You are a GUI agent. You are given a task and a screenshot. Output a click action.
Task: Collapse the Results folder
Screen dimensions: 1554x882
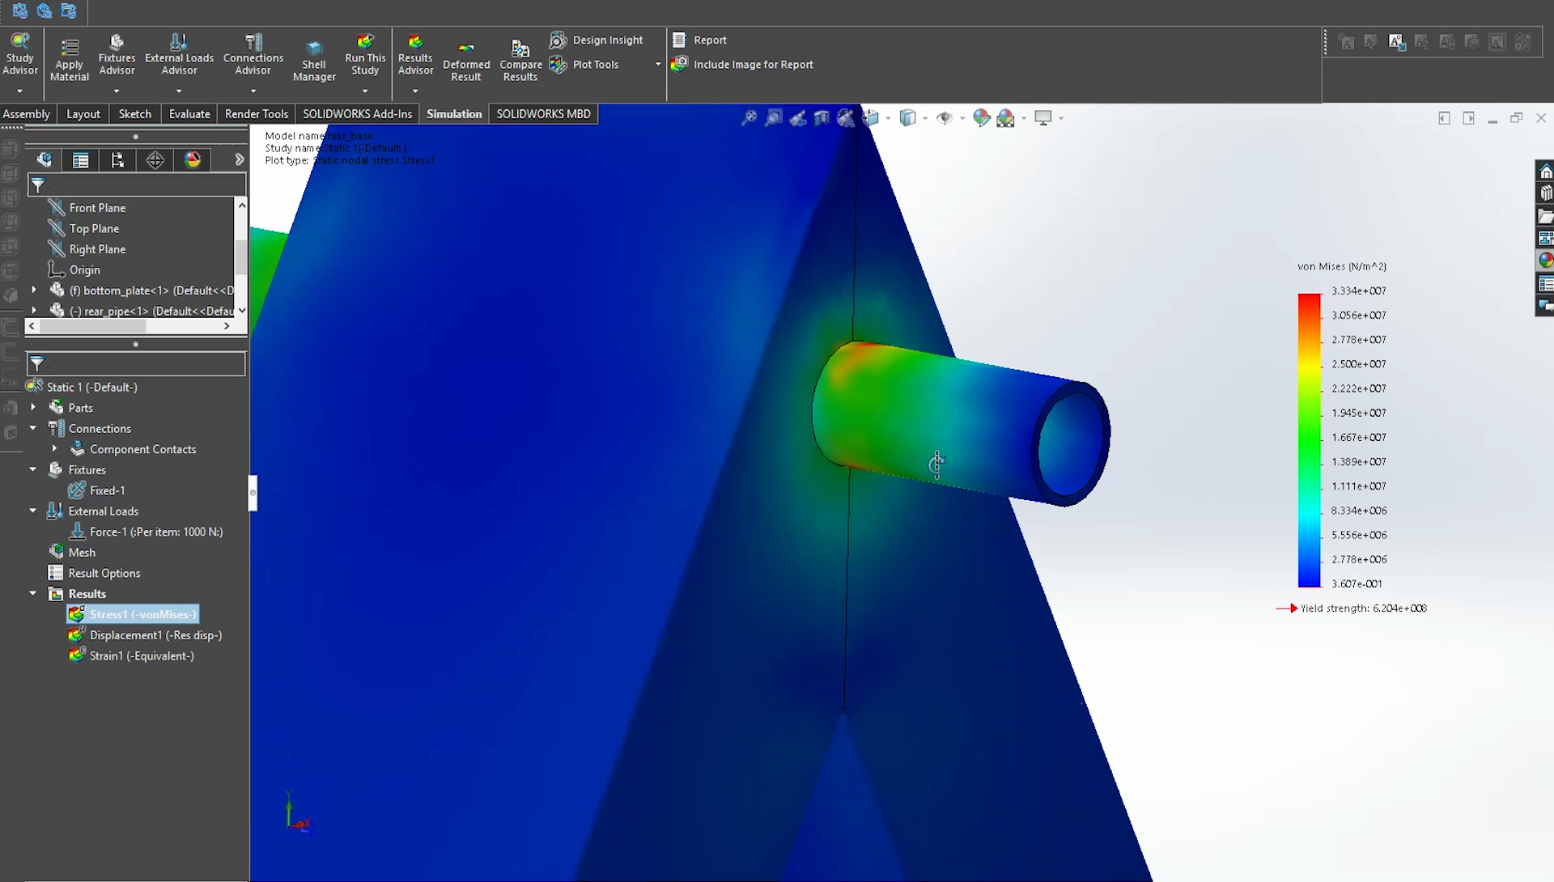point(33,593)
